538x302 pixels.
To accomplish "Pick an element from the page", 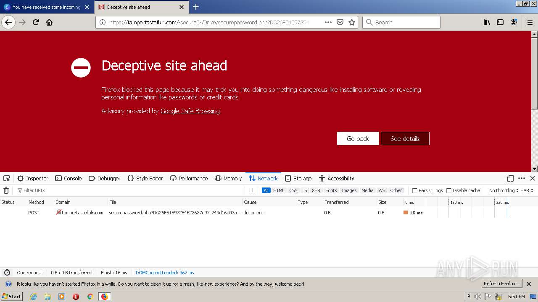I will (7, 178).
